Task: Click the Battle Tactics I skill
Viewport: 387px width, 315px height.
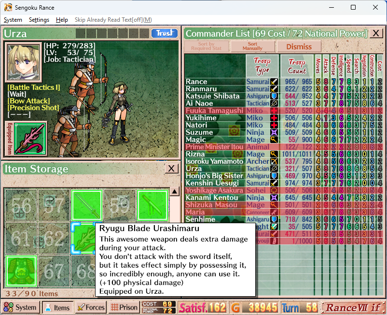Action: click(x=34, y=87)
